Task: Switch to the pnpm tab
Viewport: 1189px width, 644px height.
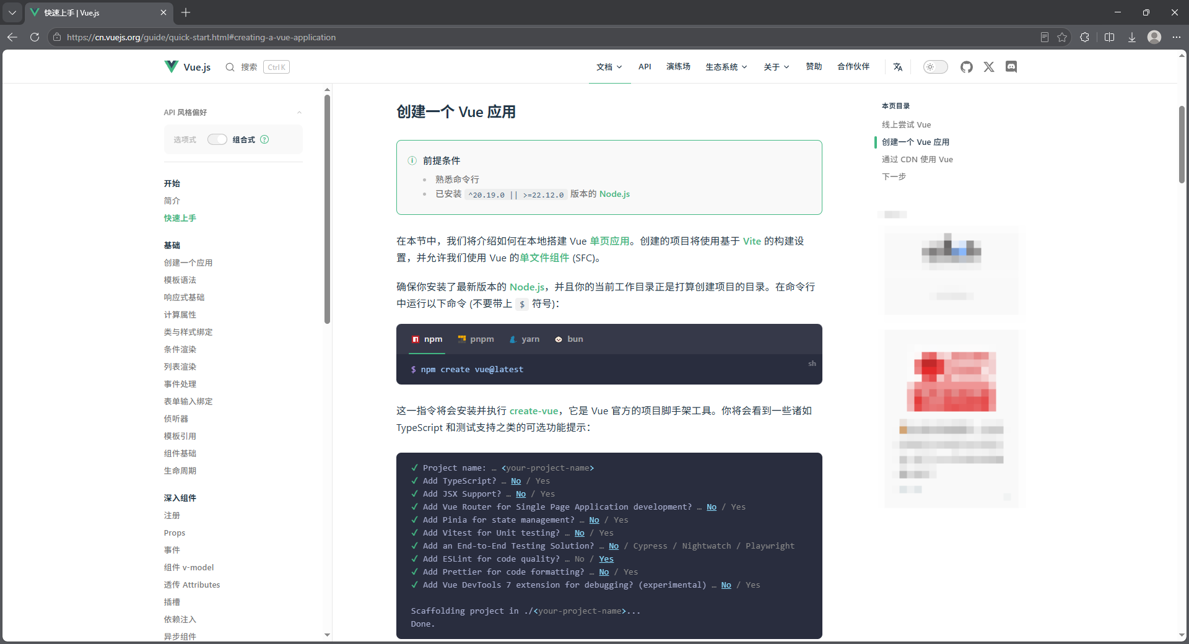Action: click(x=476, y=339)
